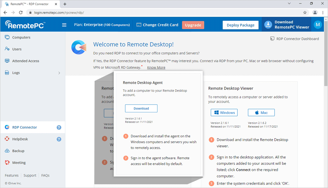The height and width of the screenshot is (188, 328).
Task: Expand the Logs submenu arrow
Action: pos(59,73)
